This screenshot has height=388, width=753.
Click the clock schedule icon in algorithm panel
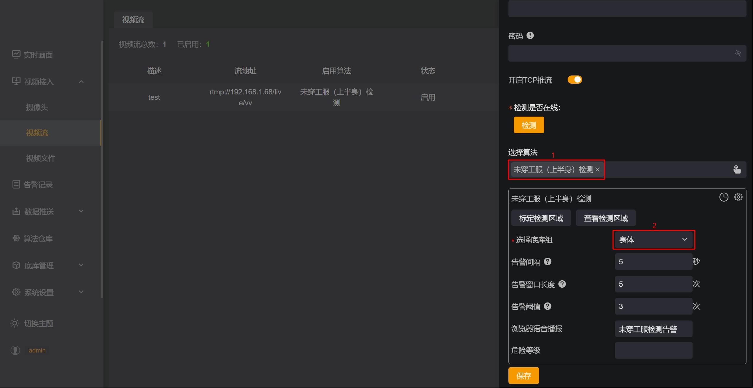click(x=723, y=197)
